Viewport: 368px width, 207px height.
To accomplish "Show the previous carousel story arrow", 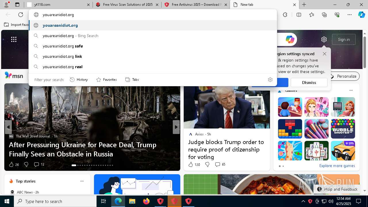I will pos(8,127).
